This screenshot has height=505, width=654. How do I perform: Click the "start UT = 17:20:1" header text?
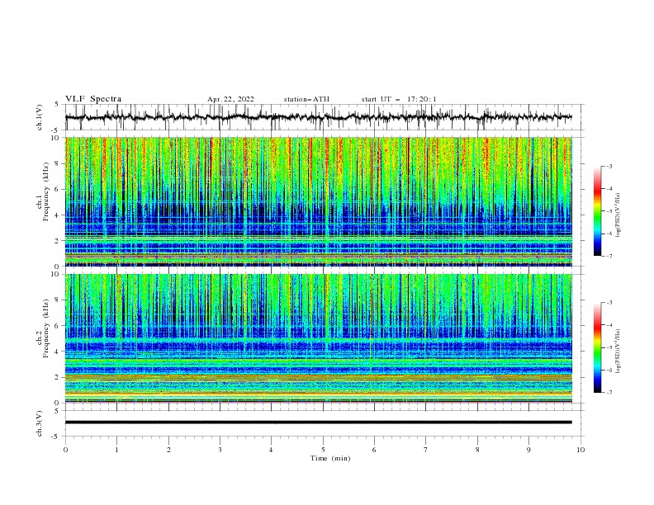(x=399, y=99)
